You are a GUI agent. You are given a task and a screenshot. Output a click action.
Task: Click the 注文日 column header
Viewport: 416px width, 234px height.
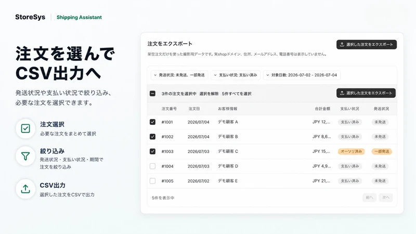coord(194,109)
